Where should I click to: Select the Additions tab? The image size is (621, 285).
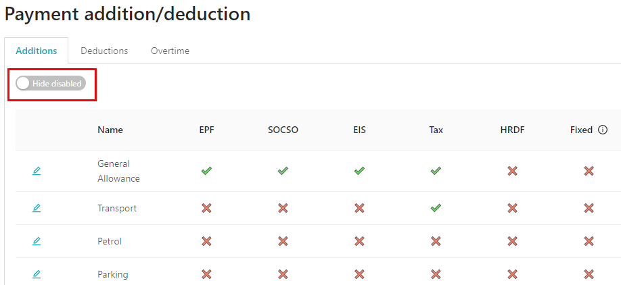[x=37, y=51]
